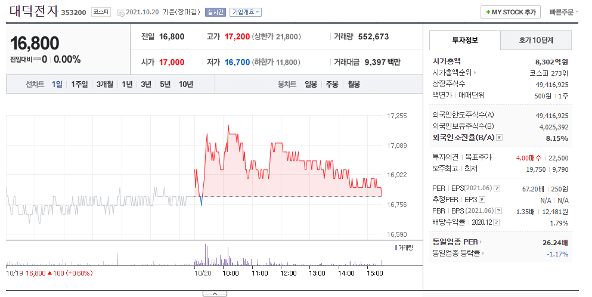
Task: Click the 4.00매수 investment opinion value
Action: pos(529,158)
